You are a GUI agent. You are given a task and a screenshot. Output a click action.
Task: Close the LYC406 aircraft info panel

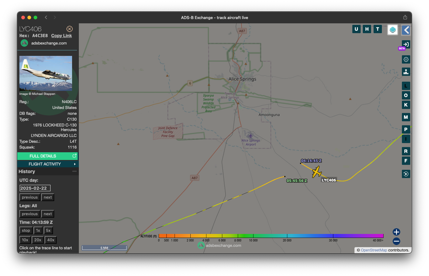point(70,29)
